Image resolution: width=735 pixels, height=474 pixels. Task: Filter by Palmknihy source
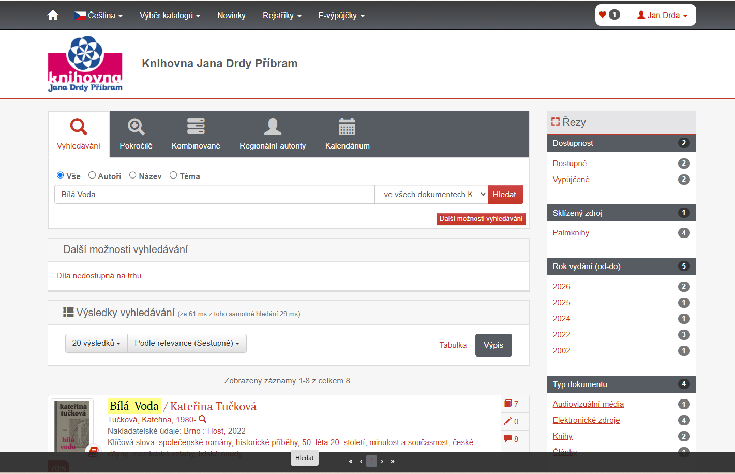pos(571,233)
